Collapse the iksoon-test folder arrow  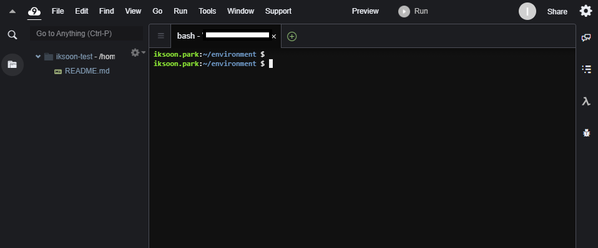[38, 56]
